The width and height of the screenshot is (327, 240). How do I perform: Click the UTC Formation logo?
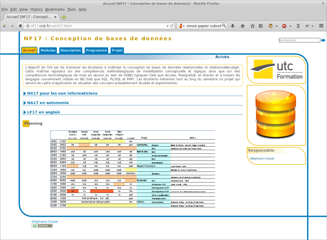pos(276,70)
